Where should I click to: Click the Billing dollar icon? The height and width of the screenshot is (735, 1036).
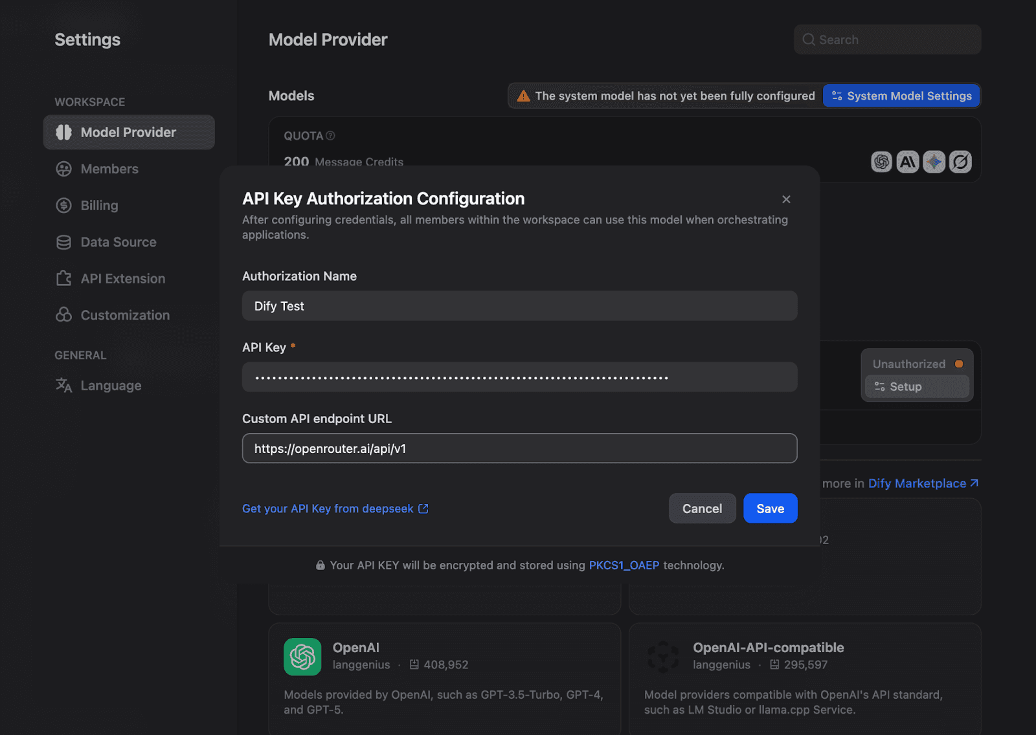pos(63,206)
